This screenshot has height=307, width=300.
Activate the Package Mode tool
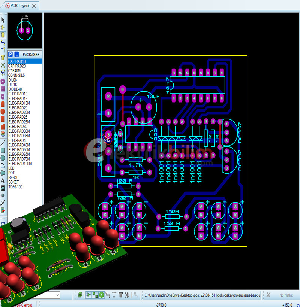tap(3, 34)
